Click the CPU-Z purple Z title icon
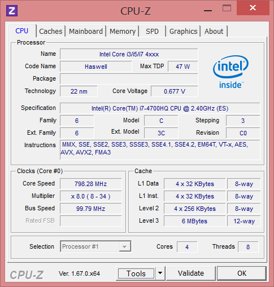Image resolution: width=274 pixels, height=287 pixels. [12, 11]
